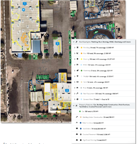The height and width of the screenshot is (144, 139).
Task: Expand the Rust row chevron
Action: 75,53
